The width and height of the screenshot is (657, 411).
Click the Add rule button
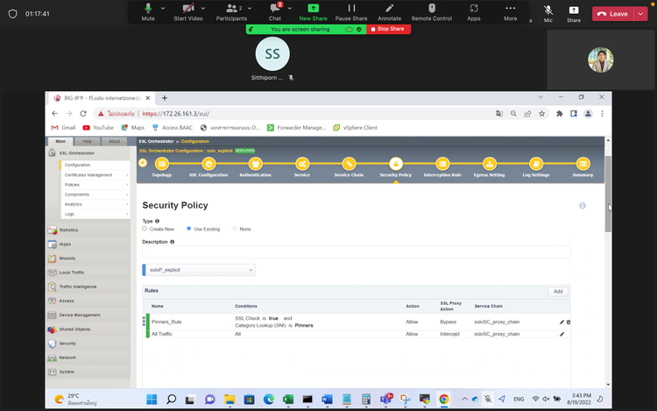[558, 291]
